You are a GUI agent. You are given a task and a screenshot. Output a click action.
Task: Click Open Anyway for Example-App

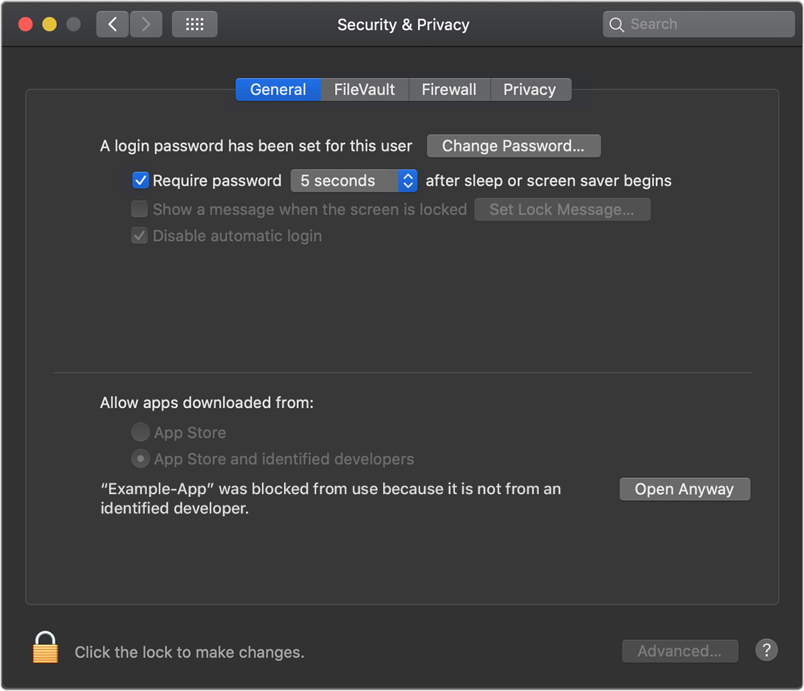684,489
